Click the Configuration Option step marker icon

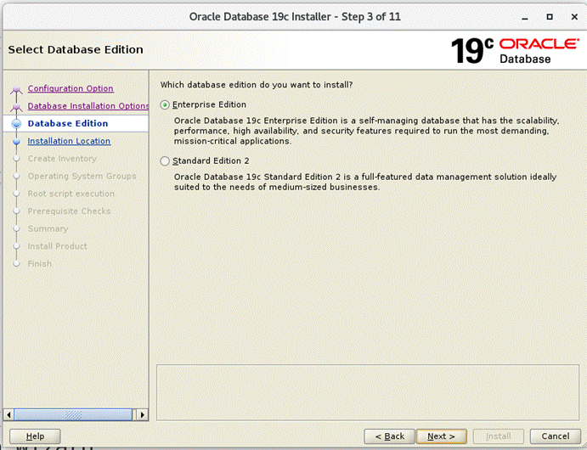(x=15, y=90)
